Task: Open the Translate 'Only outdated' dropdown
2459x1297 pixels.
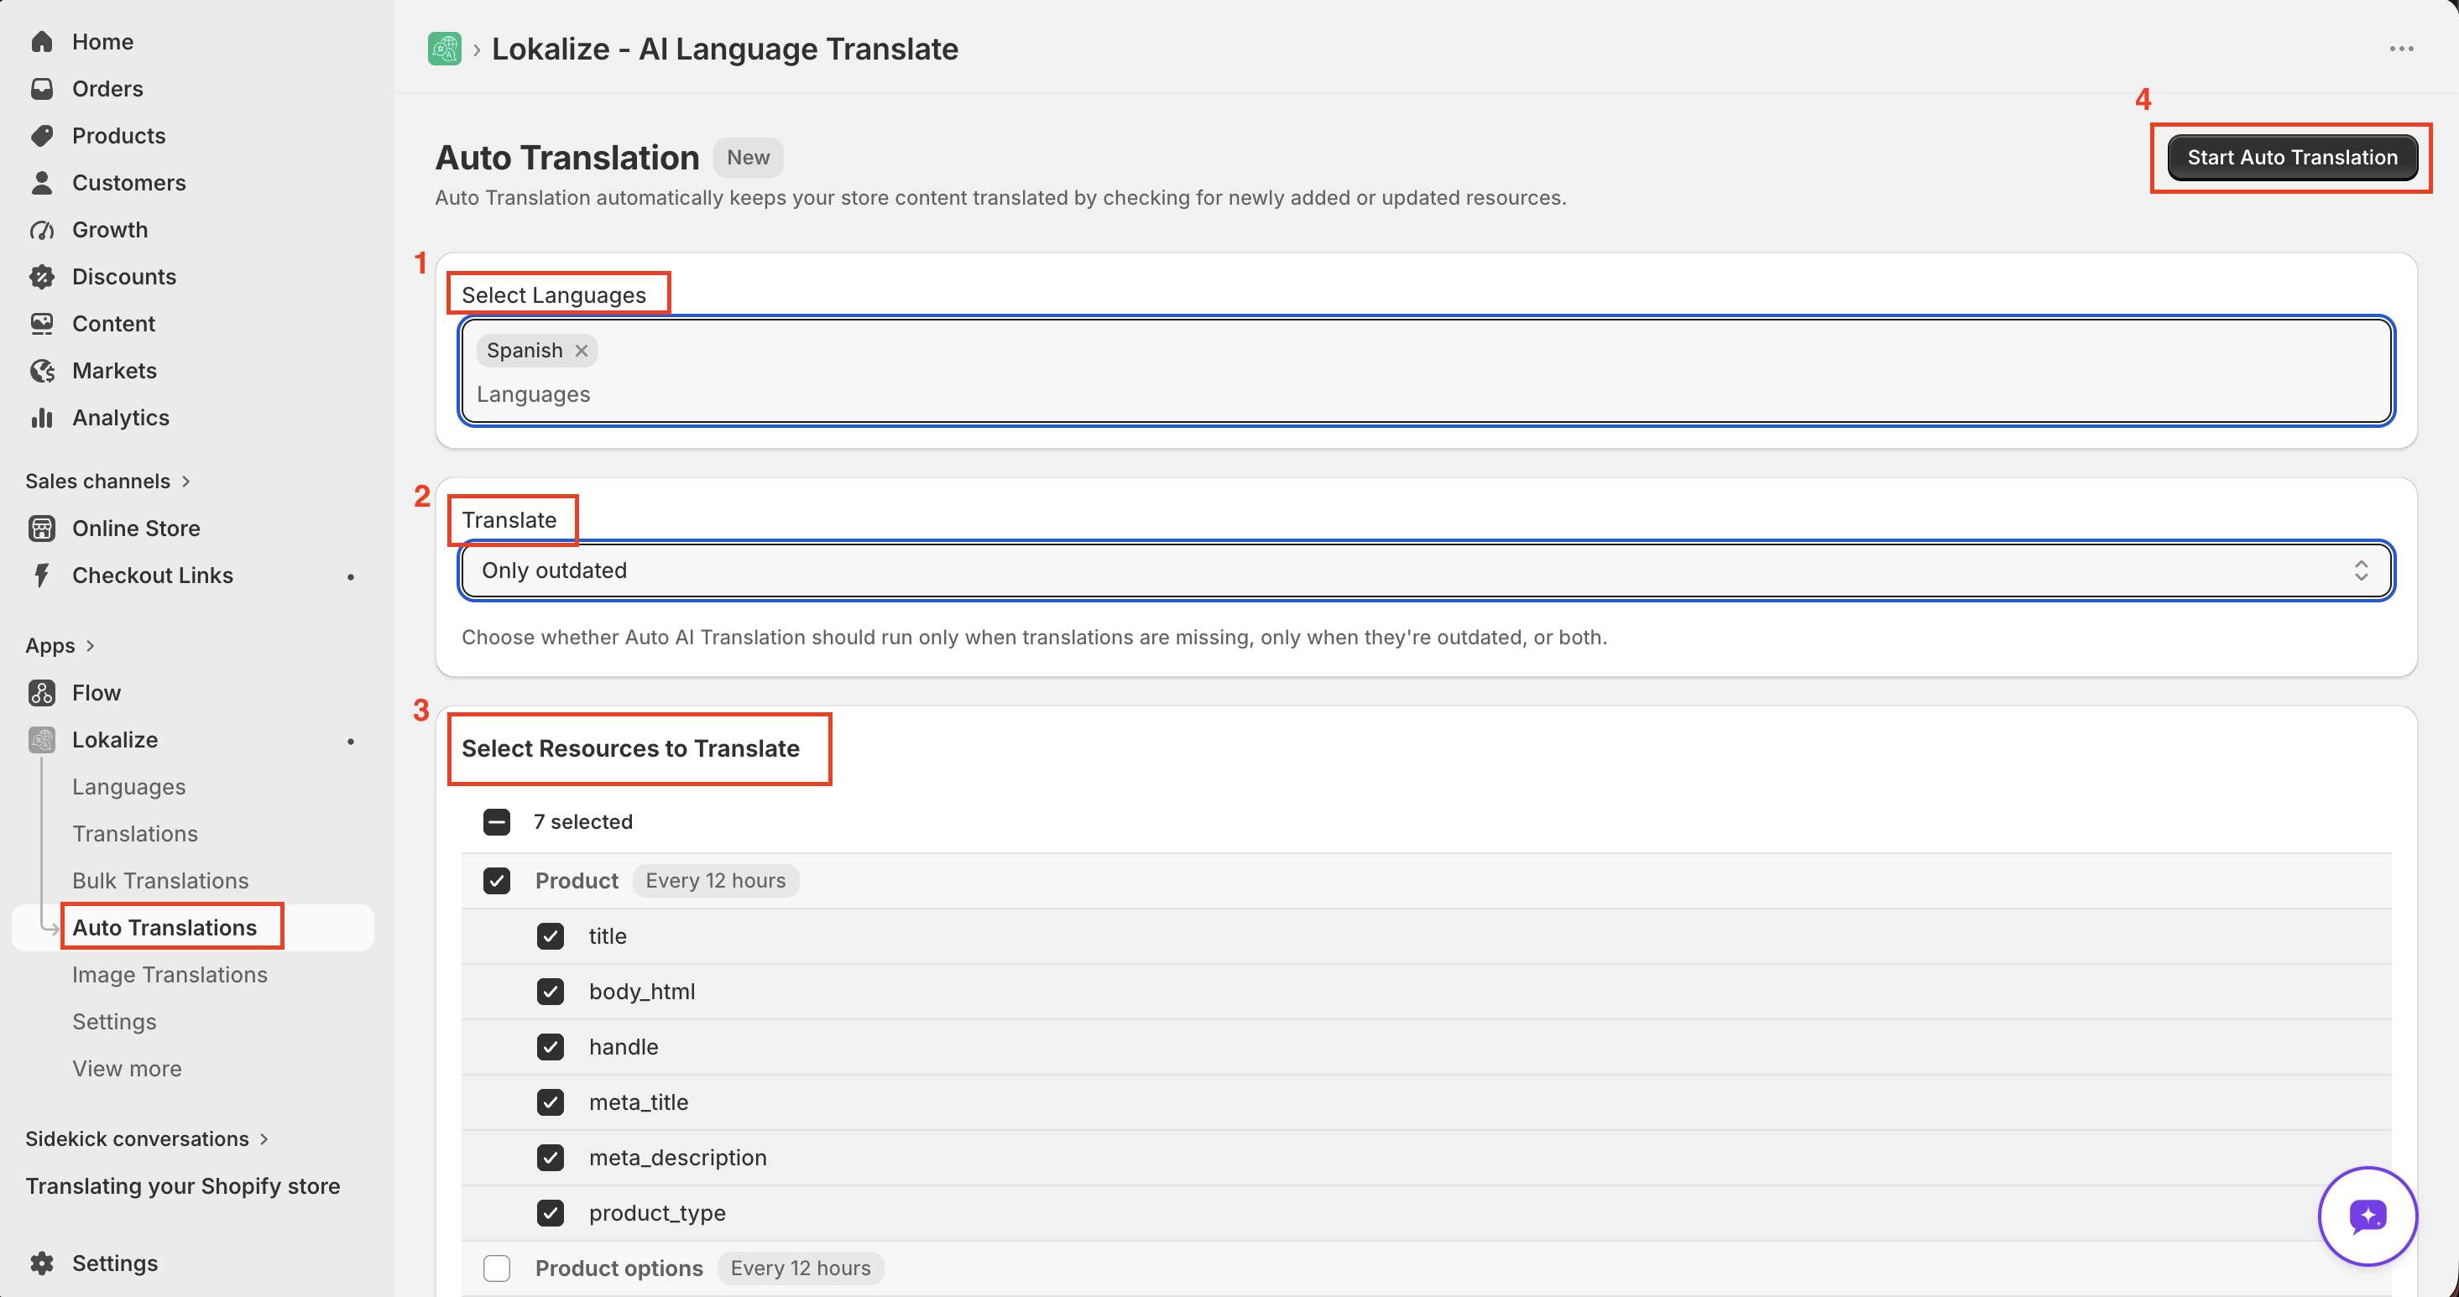Action: pos(1426,570)
